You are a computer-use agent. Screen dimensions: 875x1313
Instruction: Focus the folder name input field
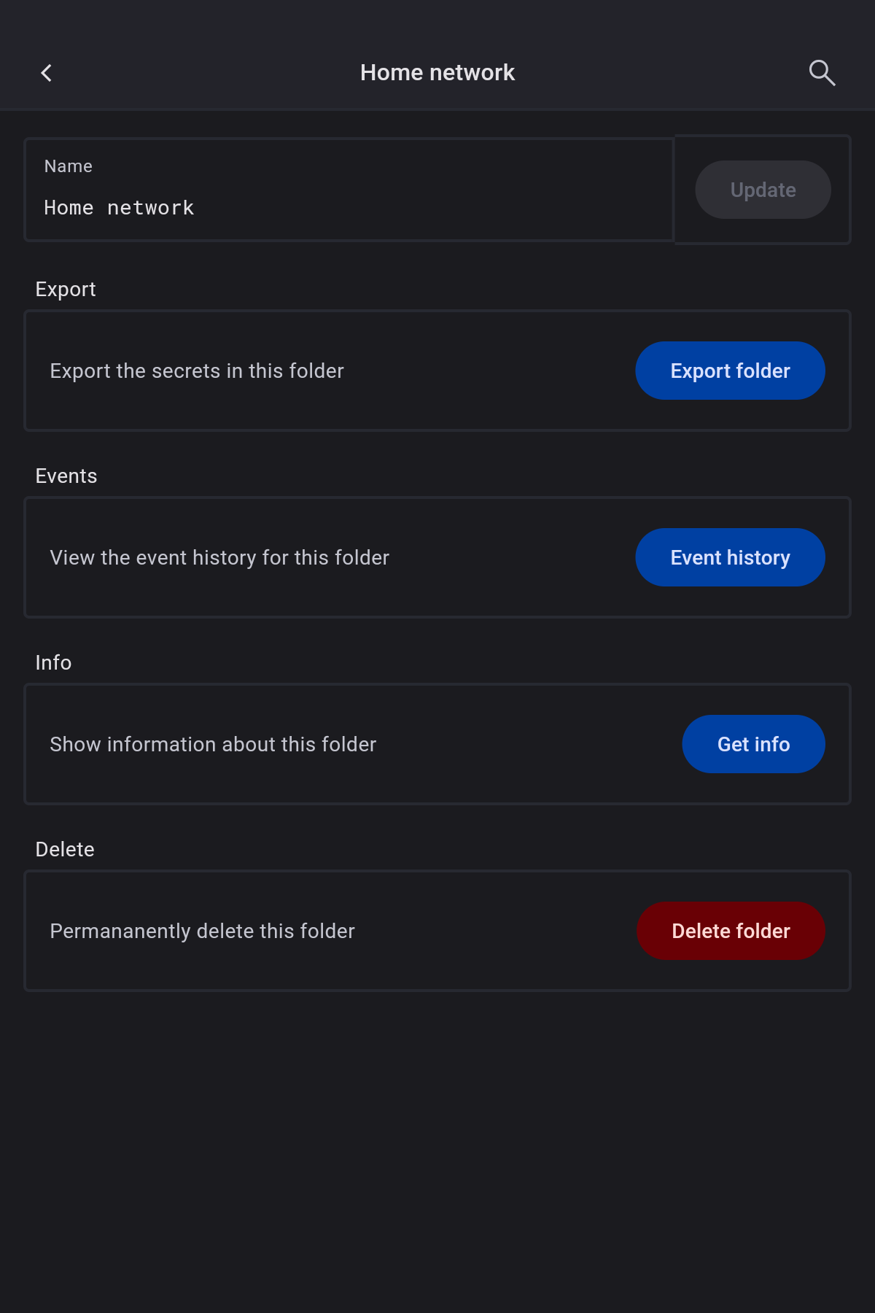point(349,207)
